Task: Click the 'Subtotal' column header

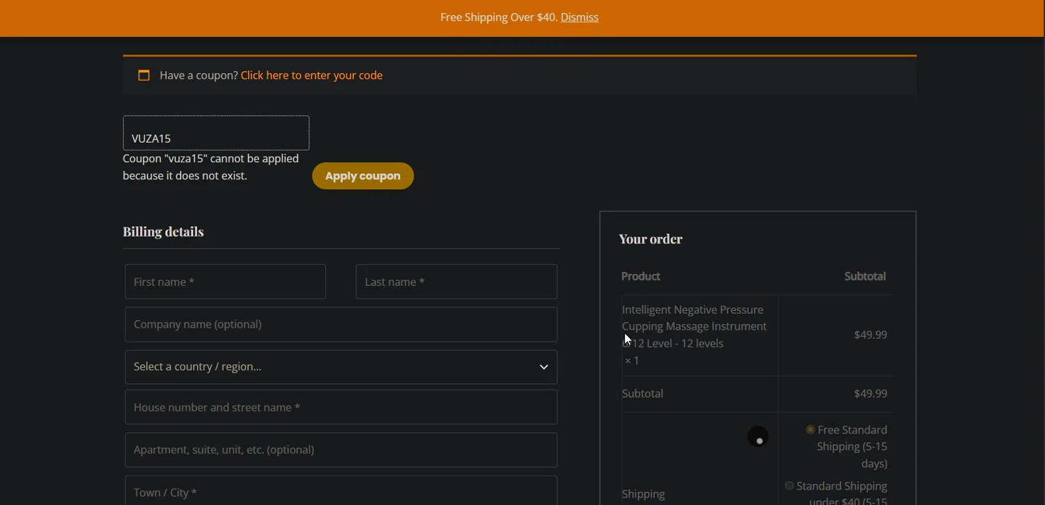Action: [865, 276]
